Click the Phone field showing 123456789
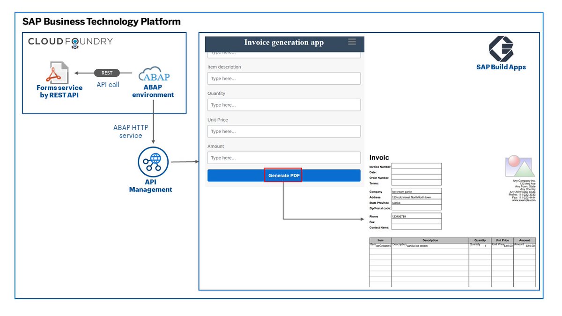 (416, 216)
